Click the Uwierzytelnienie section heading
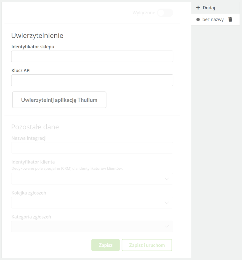 (x=37, y=35)
